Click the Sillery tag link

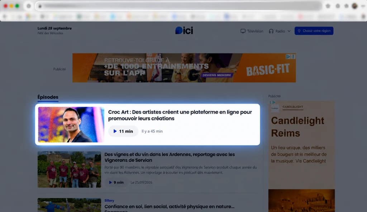click(109, 201)
